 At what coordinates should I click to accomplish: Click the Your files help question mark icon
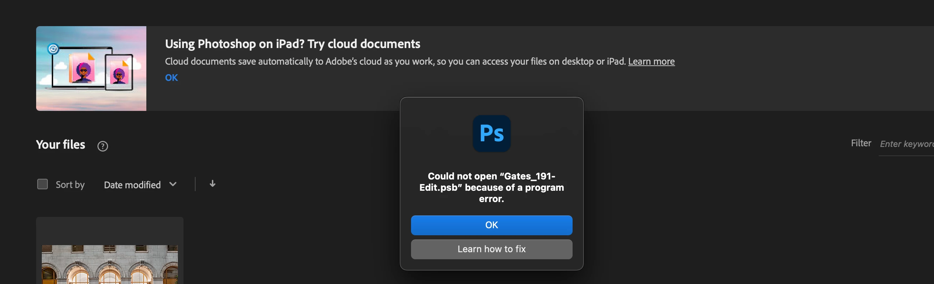coord(103,146)
